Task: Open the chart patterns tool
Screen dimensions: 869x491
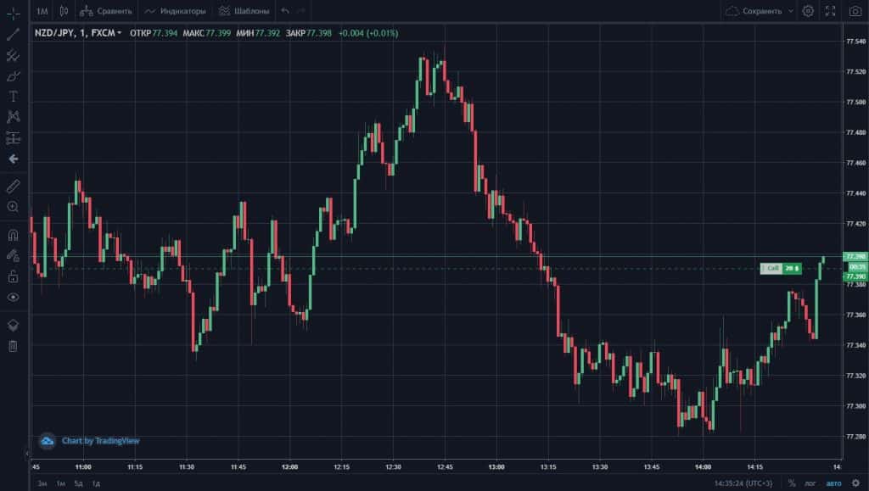Action: 13,117
